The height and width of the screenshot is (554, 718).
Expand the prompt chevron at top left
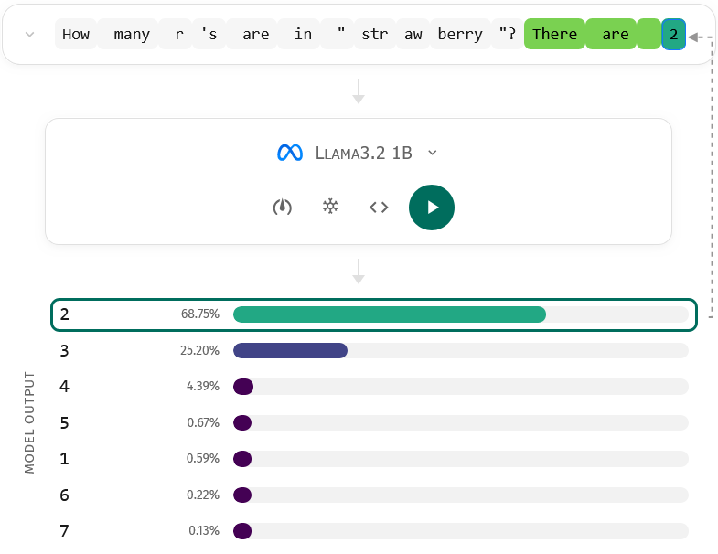[29, 35]
